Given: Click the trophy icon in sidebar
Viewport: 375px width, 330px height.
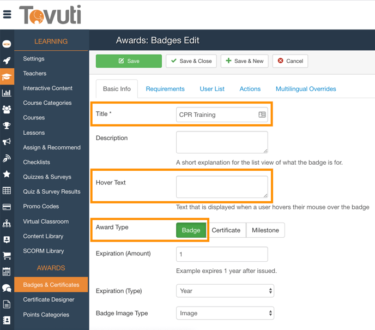Looking at the screenshot, I should 7,125.
